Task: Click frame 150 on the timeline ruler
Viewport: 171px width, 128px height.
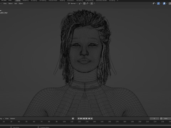Action: point(102,122)
